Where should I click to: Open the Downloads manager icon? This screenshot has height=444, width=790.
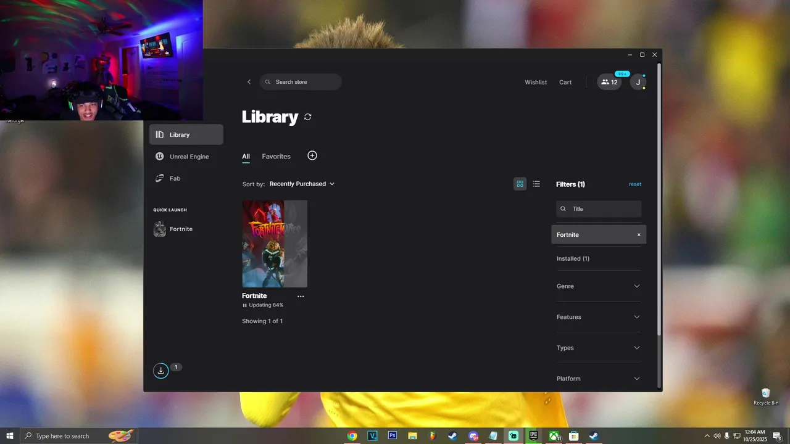pyautogui.click(x=160, y=371)
